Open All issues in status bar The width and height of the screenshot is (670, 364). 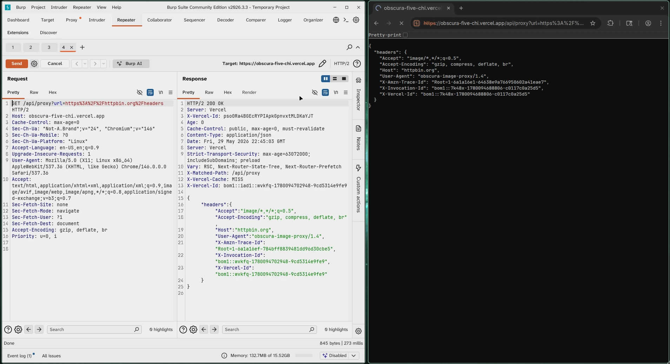point(51,356)
